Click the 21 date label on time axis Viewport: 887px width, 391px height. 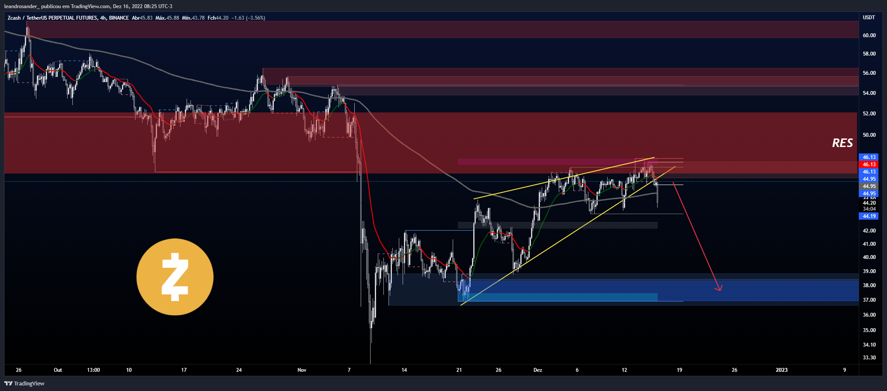459,370
